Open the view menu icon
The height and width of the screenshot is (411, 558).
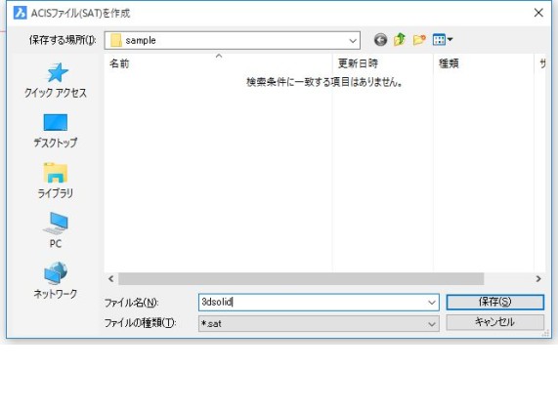(x=443, y=40)
